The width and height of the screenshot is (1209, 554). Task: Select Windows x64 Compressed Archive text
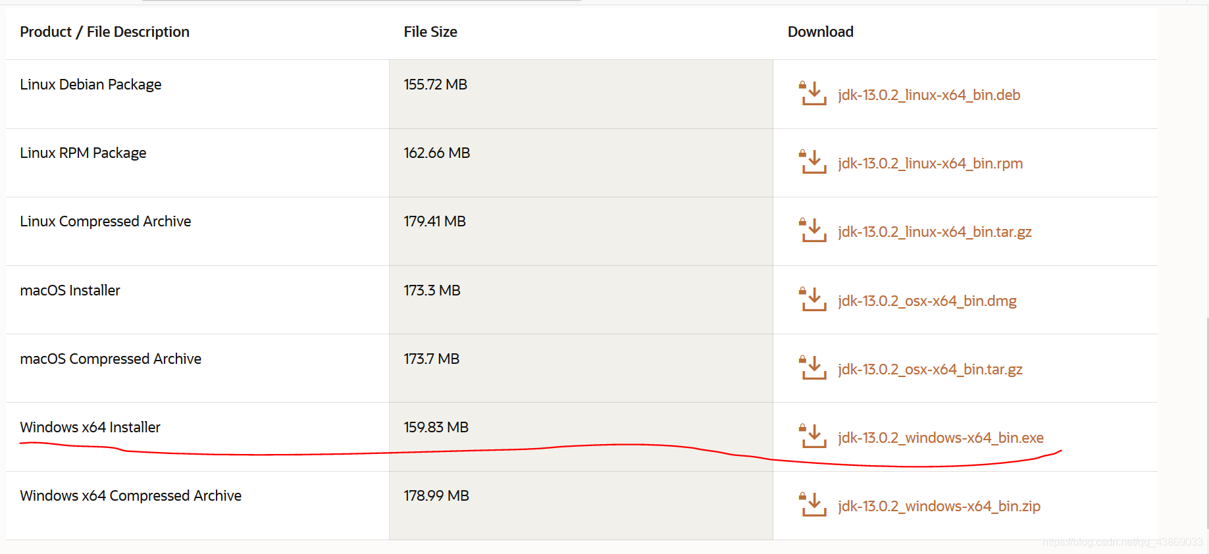[x=130, y=495]
